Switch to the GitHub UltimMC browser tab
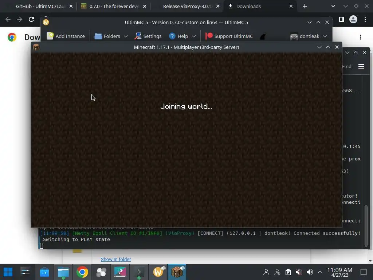373x280 pixels. pyautogui.click(x=40, y=7)
